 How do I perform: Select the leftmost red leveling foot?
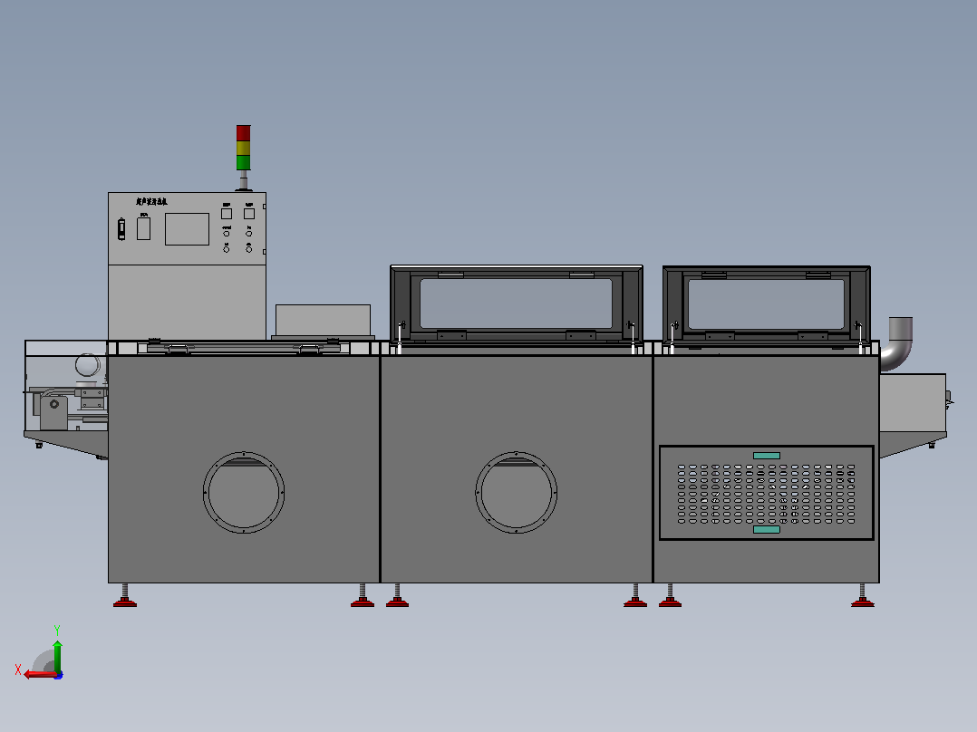click(x=125, y=602)
